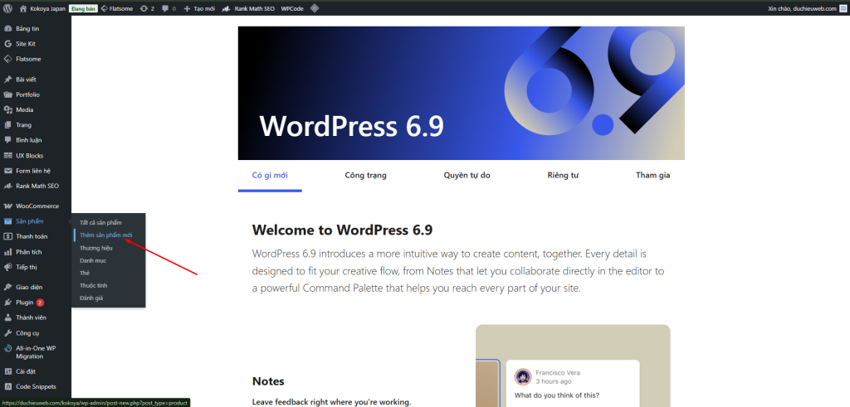Click Rank Math SEO chart icon in admin bar
Image resolution: width=850 pixels, height=407 pixels.
(227, 8)
